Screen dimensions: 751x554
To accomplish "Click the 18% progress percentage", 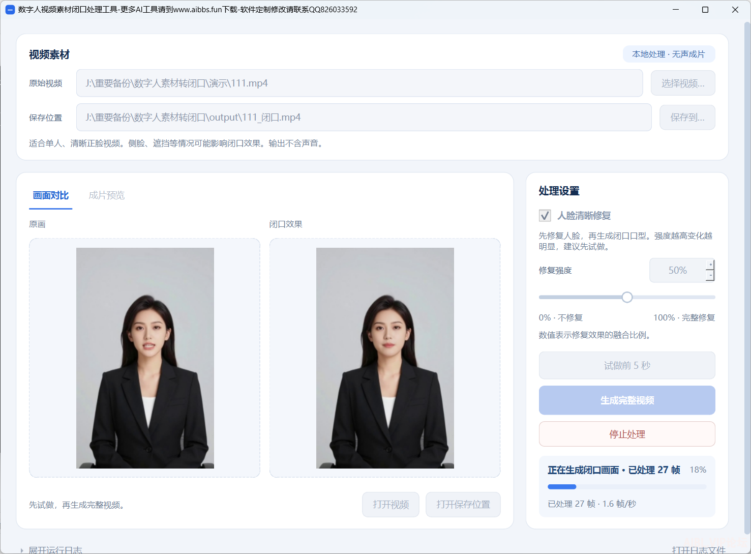I will (698, 470).
